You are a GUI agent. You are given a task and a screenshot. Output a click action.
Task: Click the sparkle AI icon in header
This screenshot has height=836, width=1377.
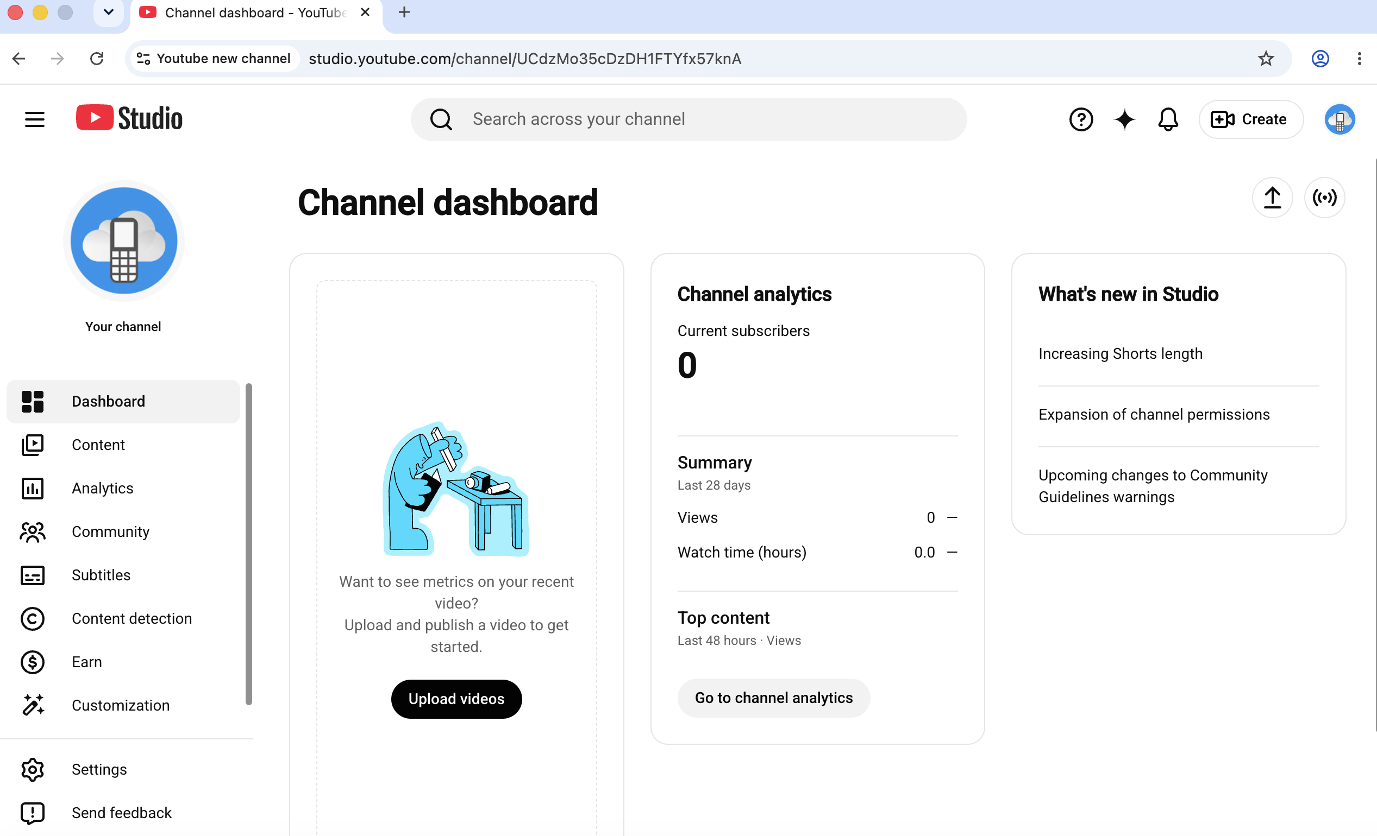[1124, 119]
